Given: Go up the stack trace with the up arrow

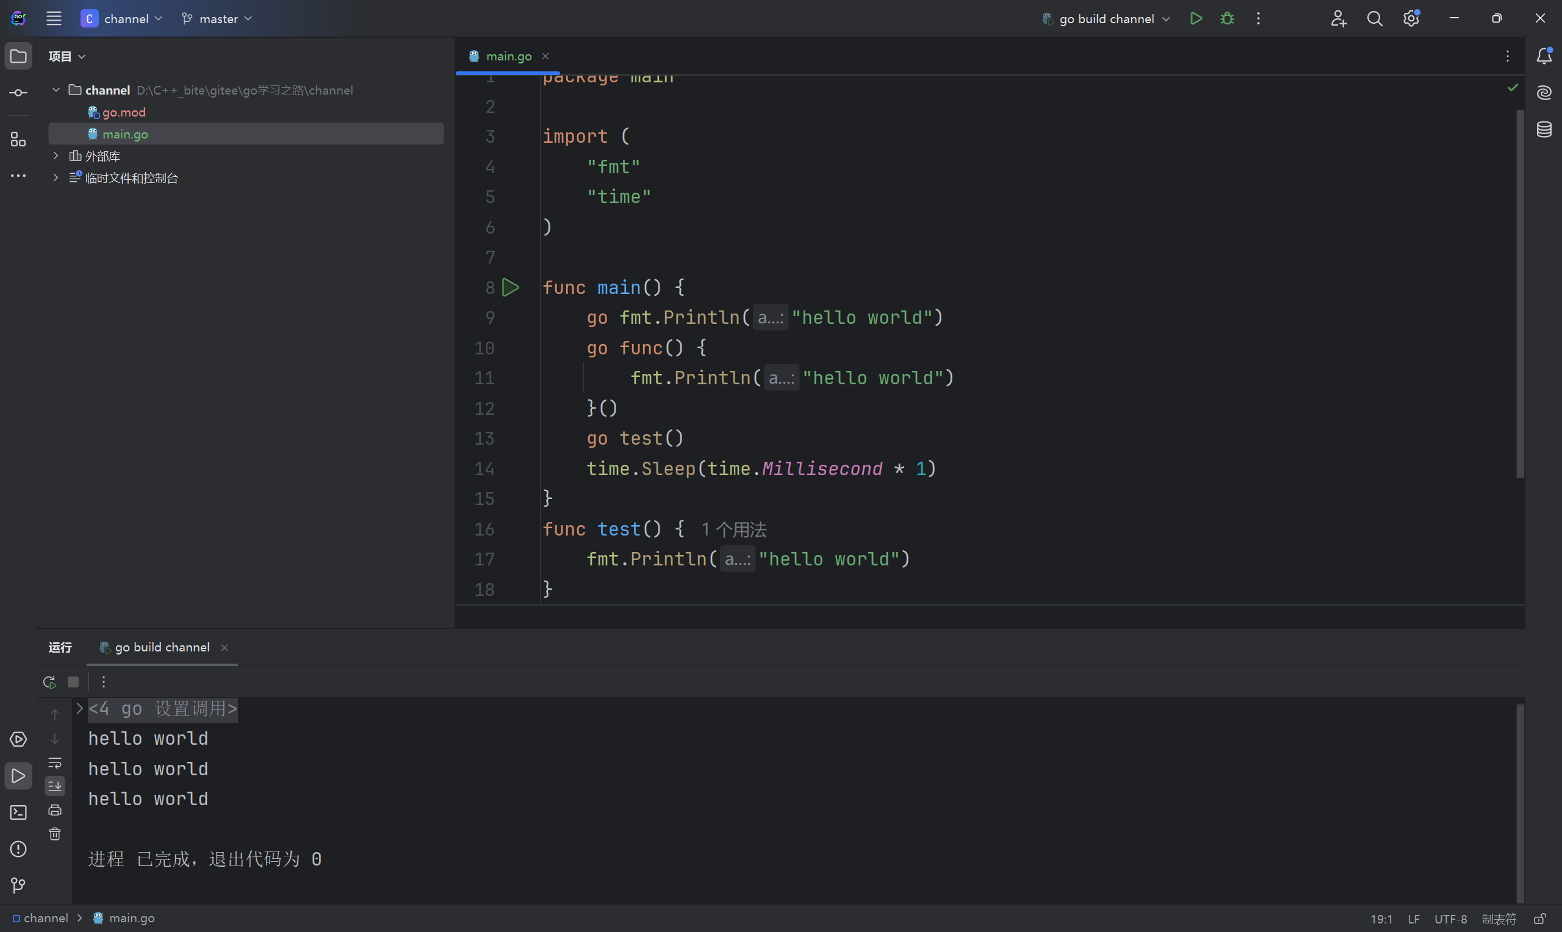Looking at the screenshot, I should tap(55, 715).
